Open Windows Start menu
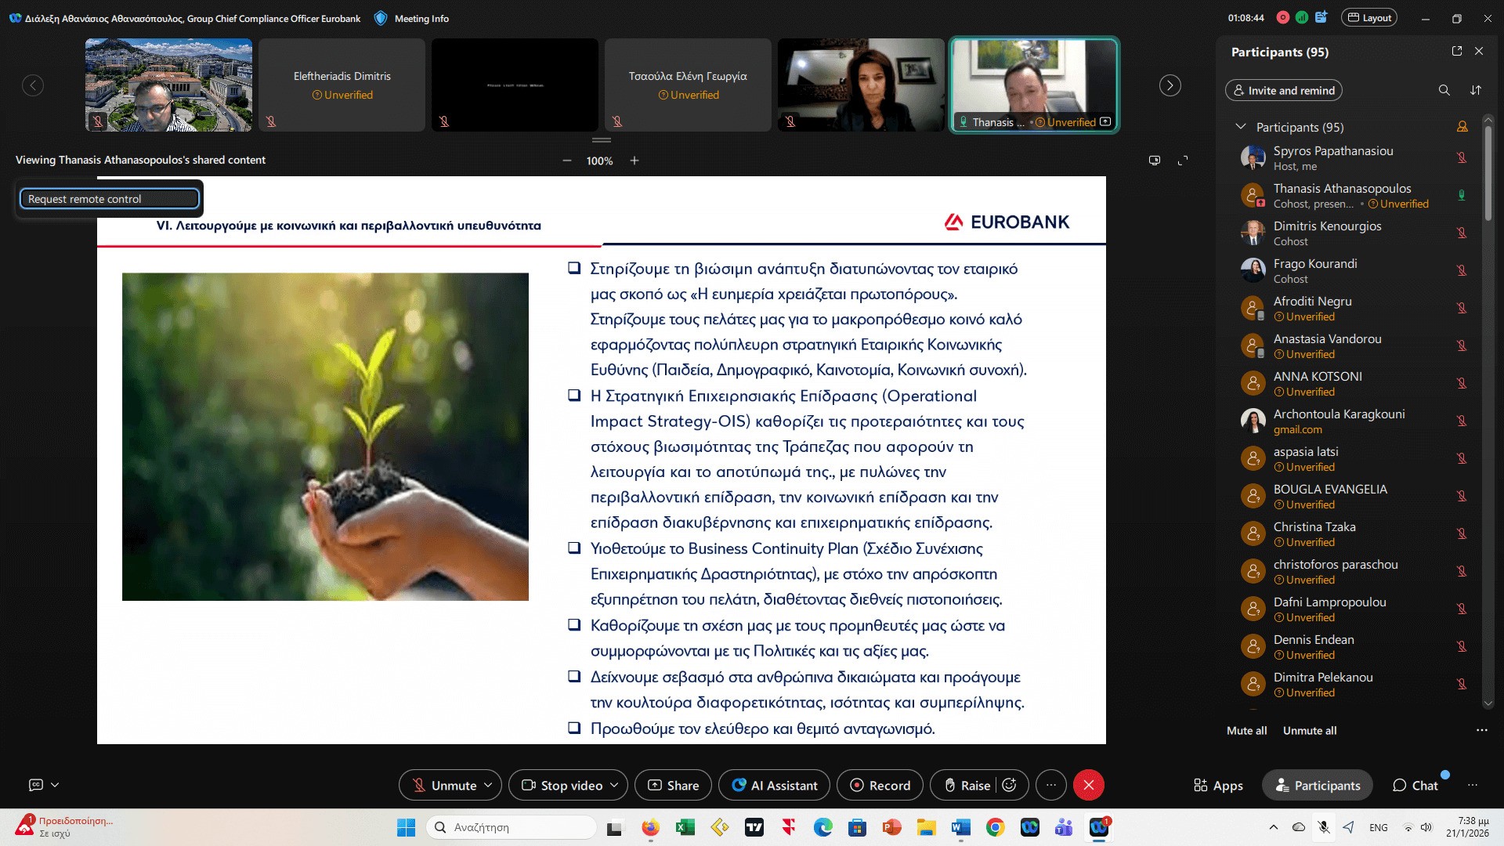Viewport: 1504px width, 846px height. [406, 827]
